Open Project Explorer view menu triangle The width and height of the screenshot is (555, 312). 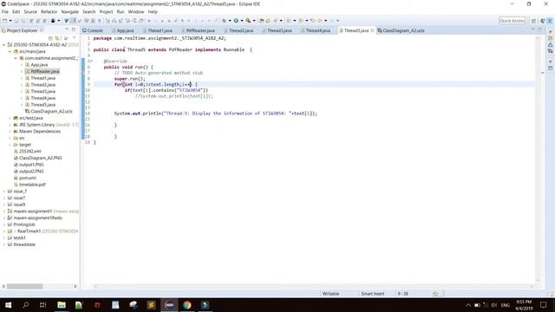click(74, 38)
